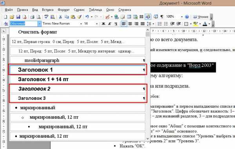
Task: Expand the style name dropdown arrow
Action: point(40,24)
